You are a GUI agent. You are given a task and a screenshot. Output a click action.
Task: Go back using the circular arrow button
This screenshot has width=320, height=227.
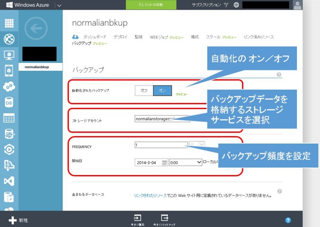(x=36, y=28)
